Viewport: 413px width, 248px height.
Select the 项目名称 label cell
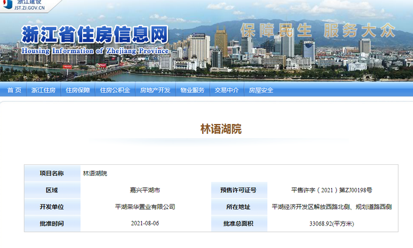[x=52, y=173]
